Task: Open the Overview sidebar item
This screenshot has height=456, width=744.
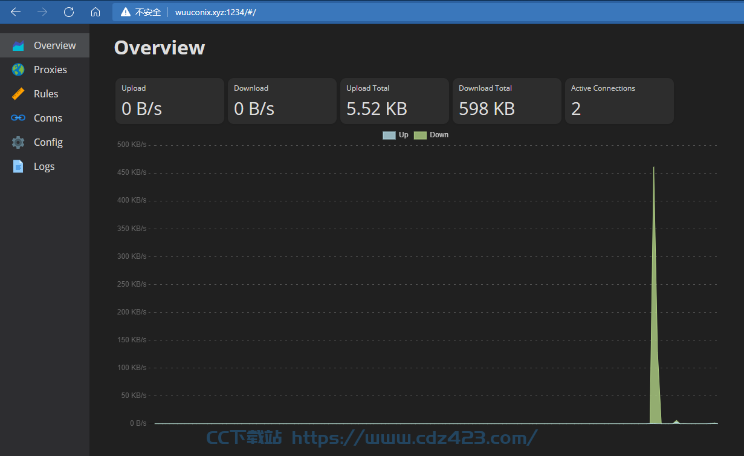Action: [45, 45]
